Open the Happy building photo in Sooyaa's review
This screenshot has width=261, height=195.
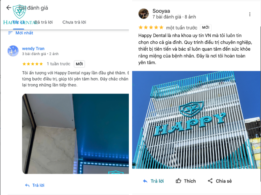(x=196, y=120)
